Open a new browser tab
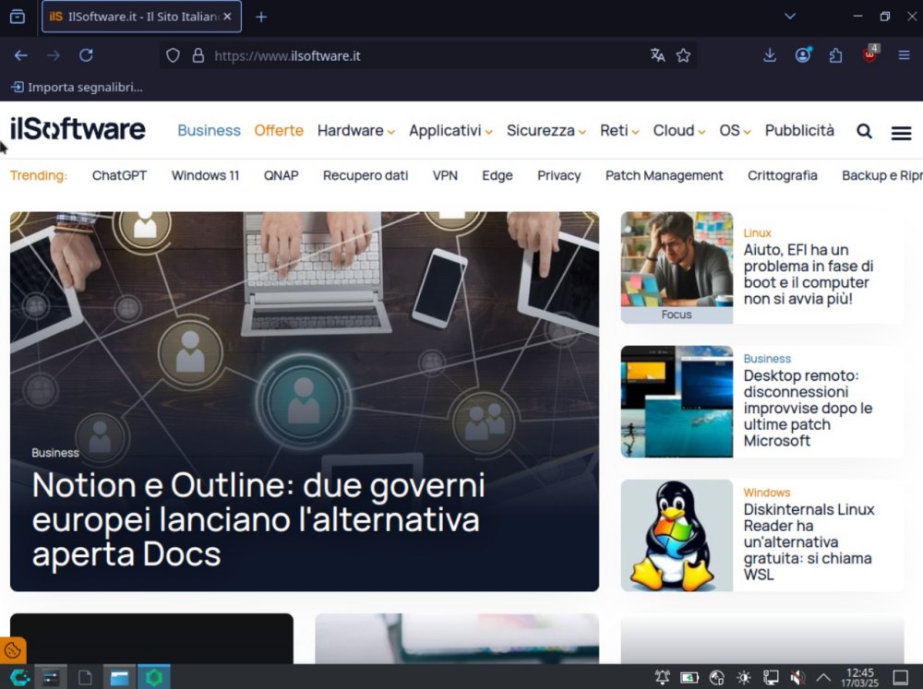Image resolution: width=923 pixels, height=689 pixels. pyautogui.click(x=261, y=17)
